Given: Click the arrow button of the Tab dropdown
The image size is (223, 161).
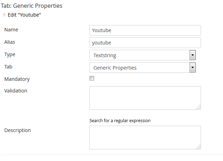Looking at the screenshot, I should click(192, 67).
